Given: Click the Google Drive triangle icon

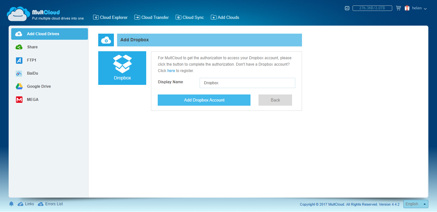Looking at the screenshot, I should tap(19, 86).
